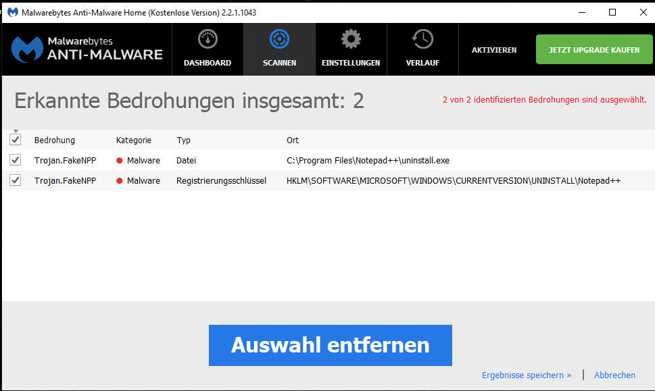Click the Jetzt Upgrade kaufen button
Image resolution: width=655 pixels, height=391 pixels.
593,49
